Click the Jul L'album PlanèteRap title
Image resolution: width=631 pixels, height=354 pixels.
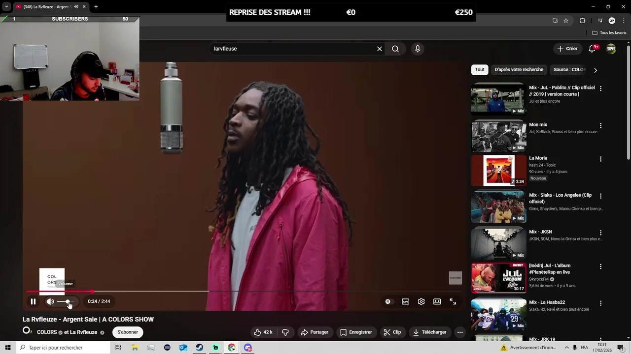click(550, 269)
